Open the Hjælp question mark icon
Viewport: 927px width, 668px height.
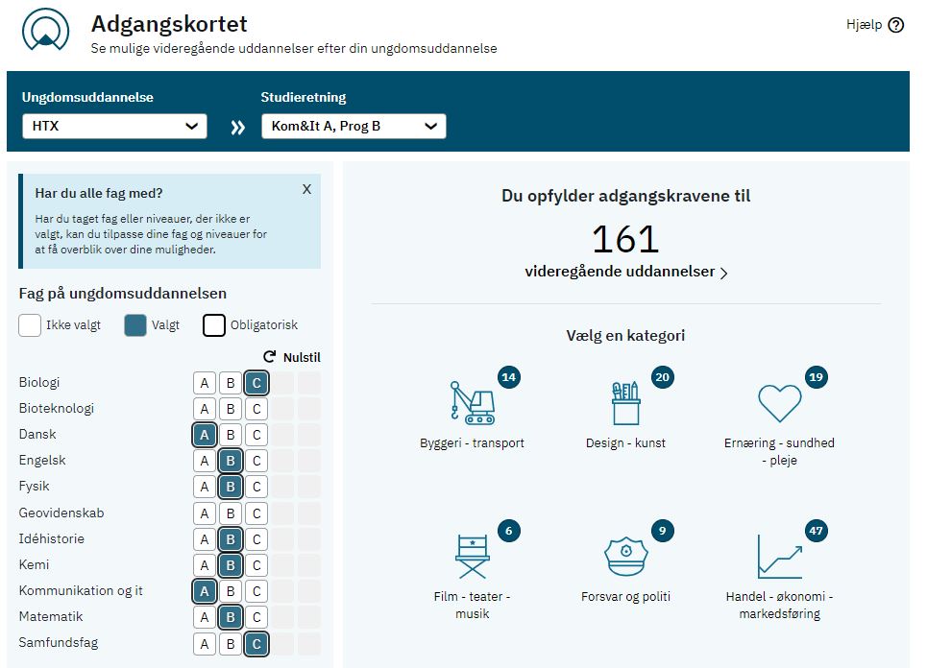tap(896, 25)
